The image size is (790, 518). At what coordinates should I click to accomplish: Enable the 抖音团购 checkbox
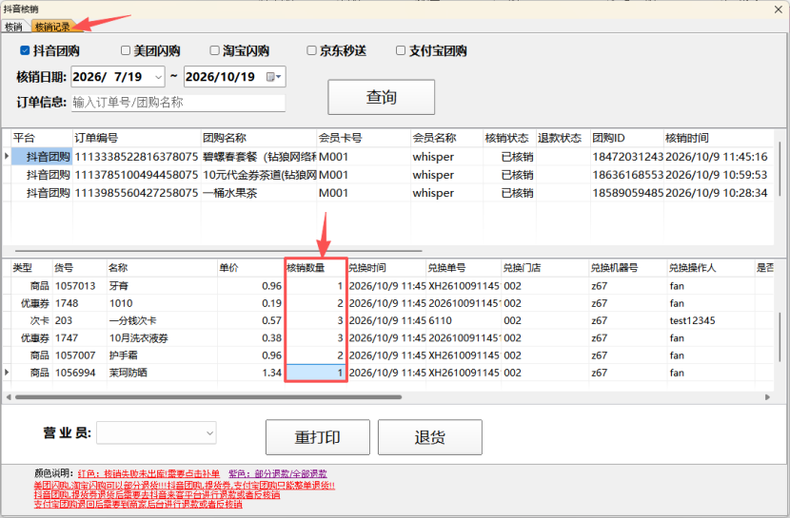pyautogui.click(x=25, y=50)
